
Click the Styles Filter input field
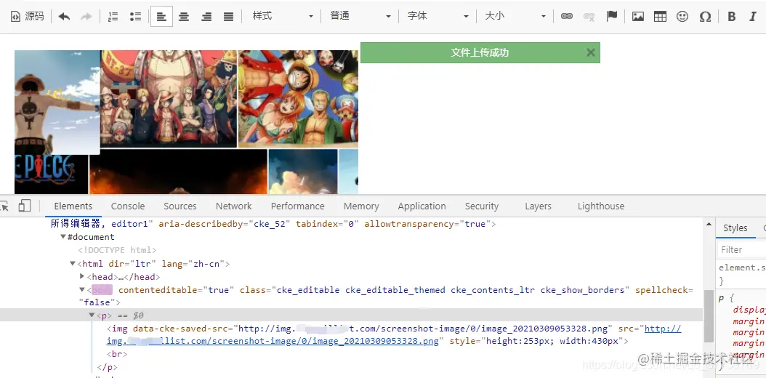(741, 249)
